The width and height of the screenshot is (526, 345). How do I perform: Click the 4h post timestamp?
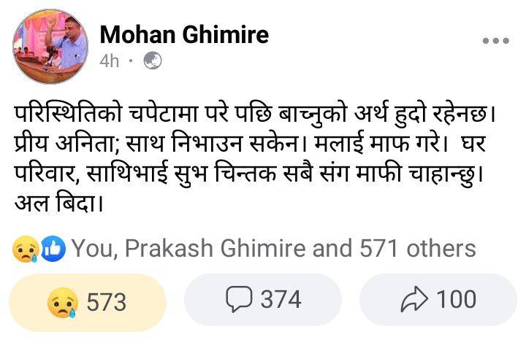click(109, 61)
